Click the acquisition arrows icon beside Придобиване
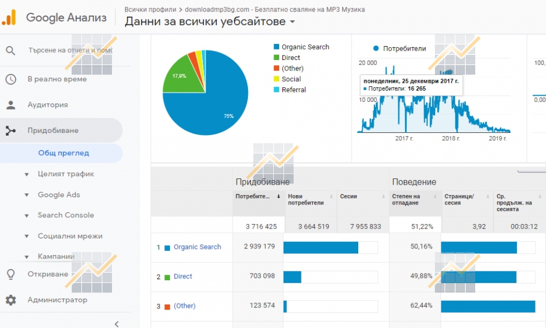Screen dimensions: 546x328 (x=11, y=131)
